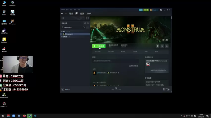The width and height of the screenshot is (211, 118).
Task: Switch to Big Picture mode icon
Action: 161,10
